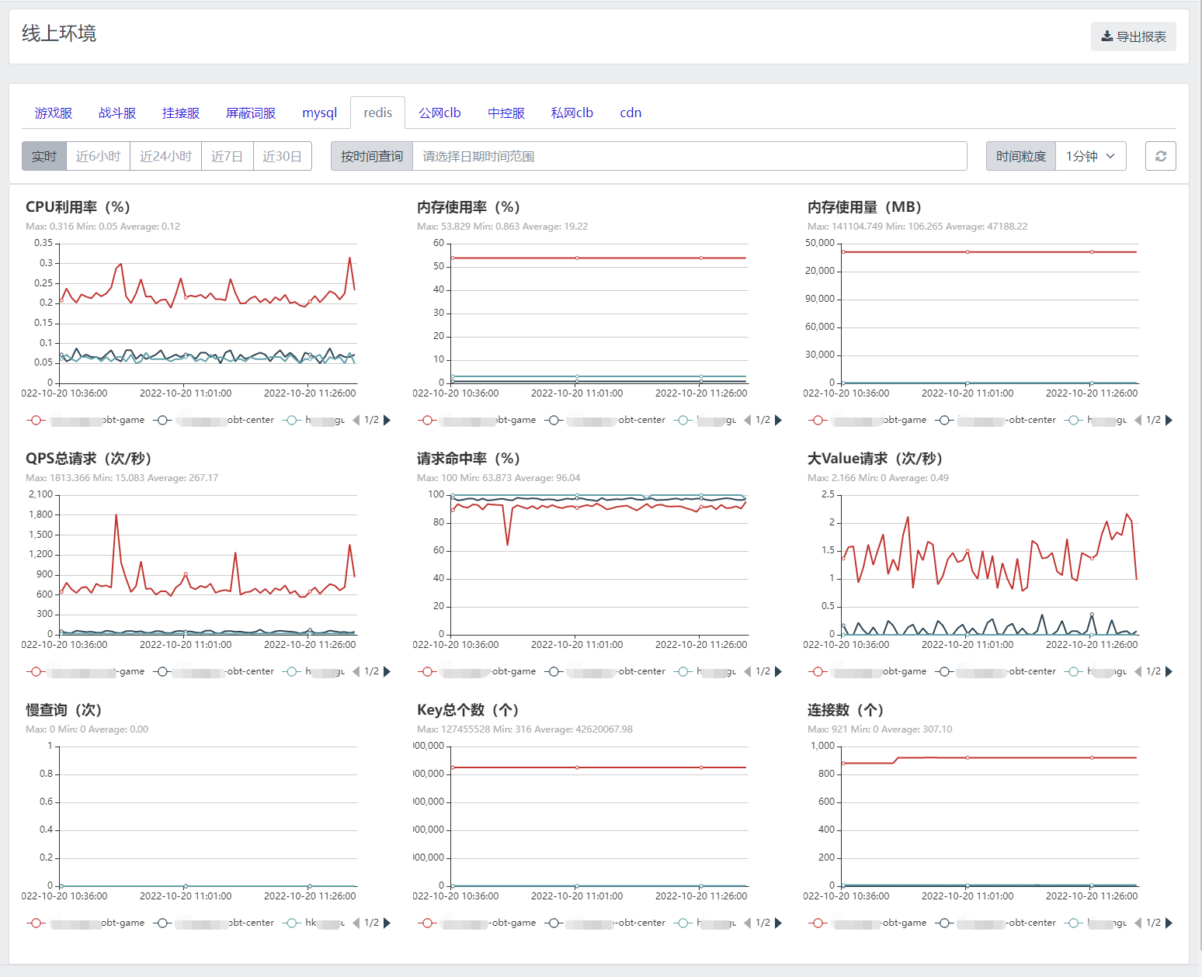The image size is (1202, 977).
Task: Hide obt-center series in 请求命中率 legend
Action: tap(606, 671)
